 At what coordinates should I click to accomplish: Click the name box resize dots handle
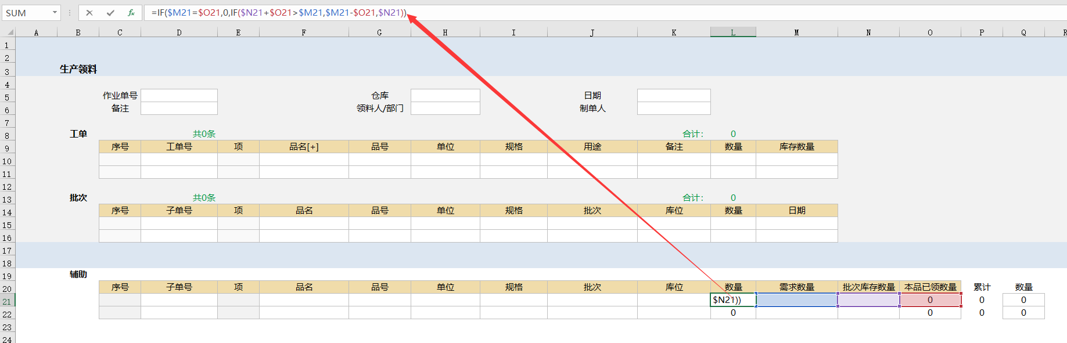(69, 13)
